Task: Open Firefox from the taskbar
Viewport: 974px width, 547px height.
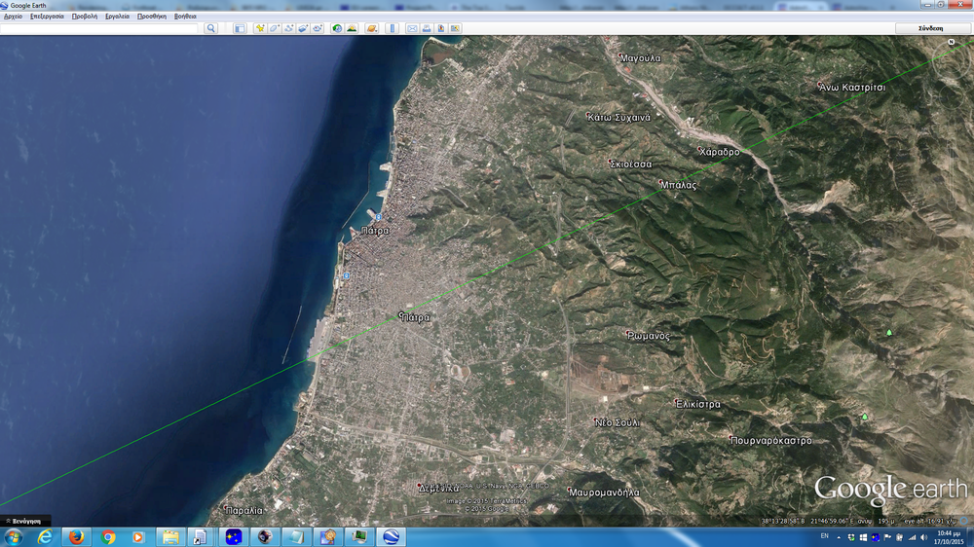Action: click(76, 537)
